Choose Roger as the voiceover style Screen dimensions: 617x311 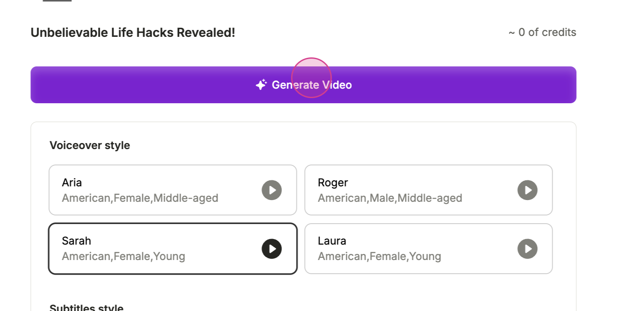428,190
